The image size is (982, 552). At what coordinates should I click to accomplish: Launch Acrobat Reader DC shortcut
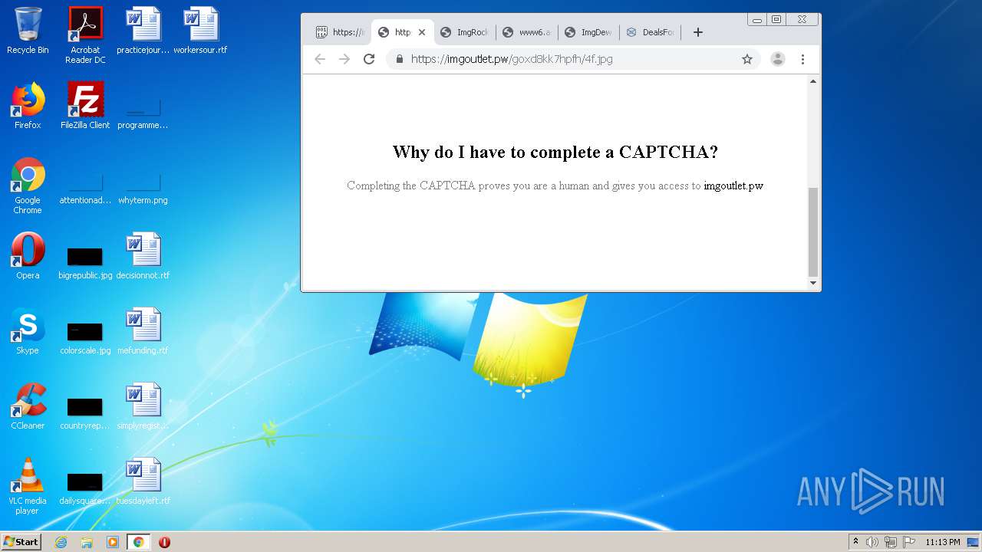[x=85, y=34]
